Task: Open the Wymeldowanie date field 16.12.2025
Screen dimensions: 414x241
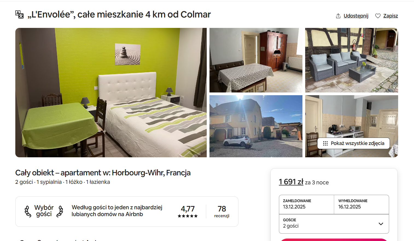Action: coord(361,204)
